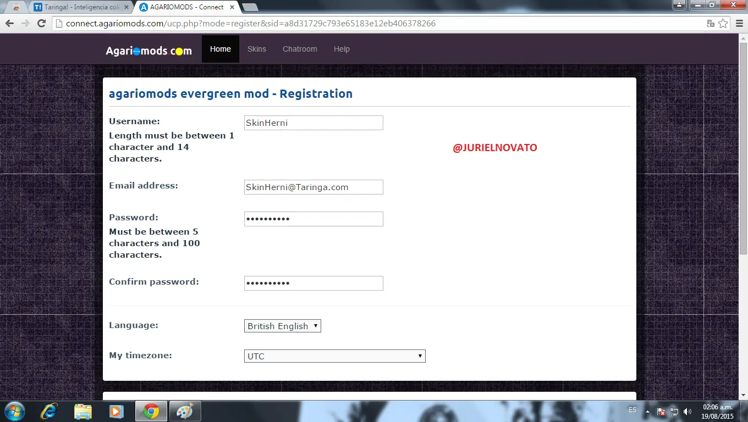The height and width of the screenshot is (422, 748).
Task: Click the browser forward arrow
Action: click(x=25, y=23)
